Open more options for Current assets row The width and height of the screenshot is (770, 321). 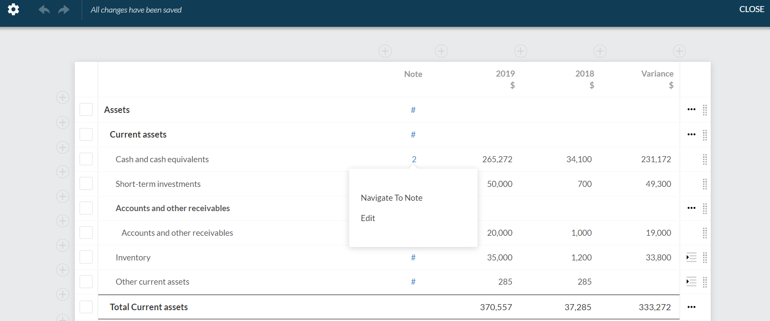click(691, 135)
